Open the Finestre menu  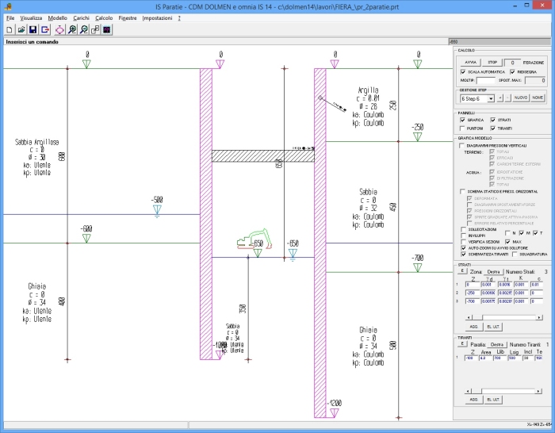[128, 18]
